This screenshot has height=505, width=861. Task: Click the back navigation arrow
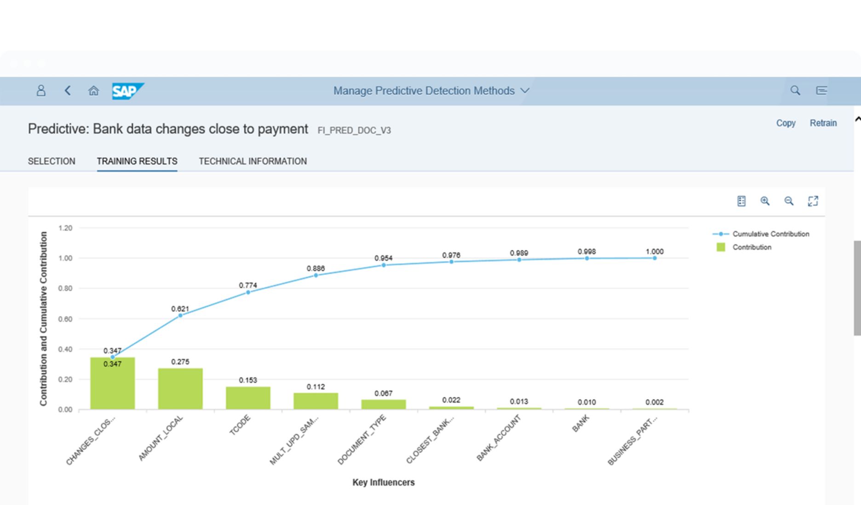coord(67,90)
